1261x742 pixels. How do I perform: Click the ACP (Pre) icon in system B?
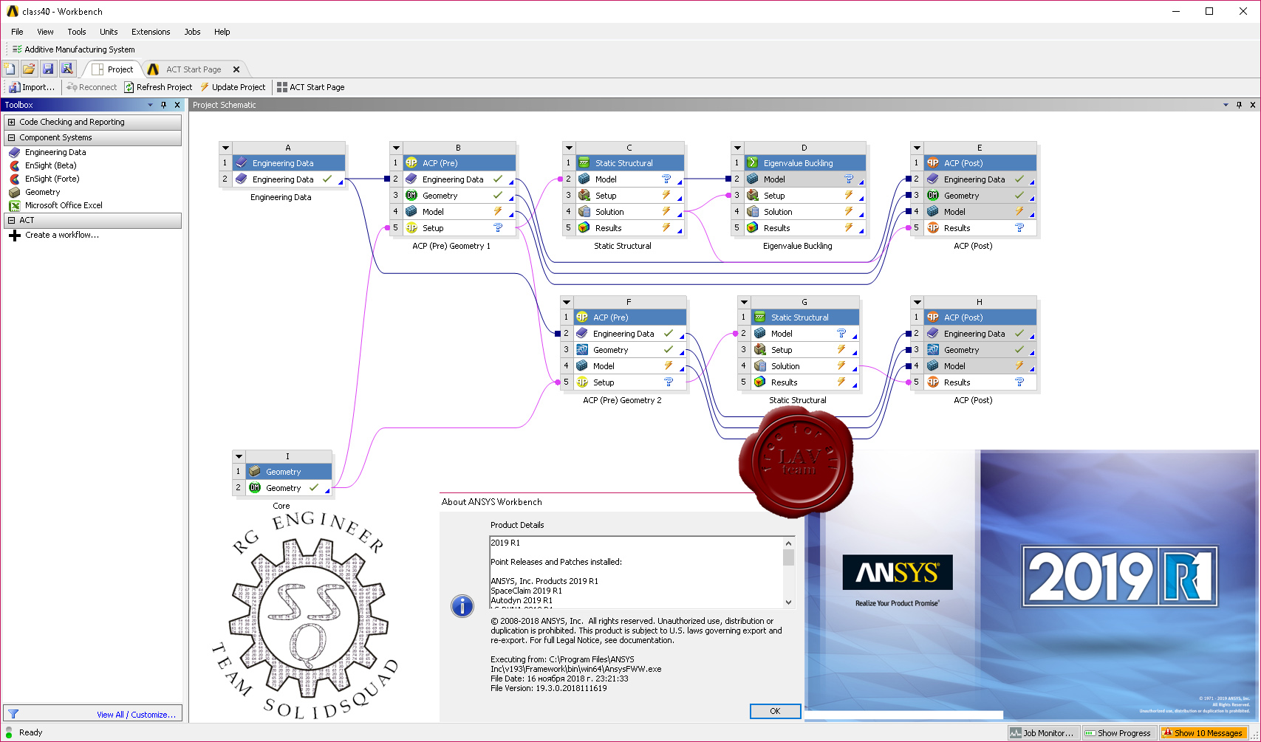point(411,163)
